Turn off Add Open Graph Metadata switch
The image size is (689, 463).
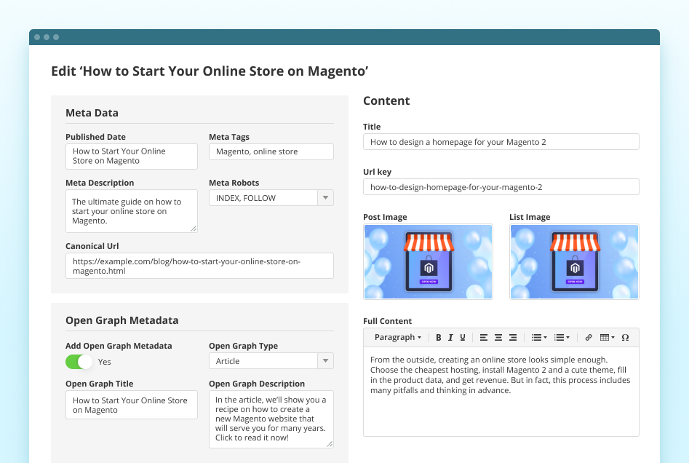pos(79,362)
